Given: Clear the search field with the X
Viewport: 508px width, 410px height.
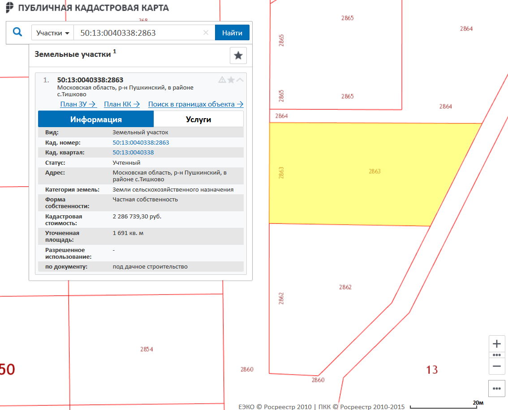Looking at the screenshot, I should [x=206, y=33].
